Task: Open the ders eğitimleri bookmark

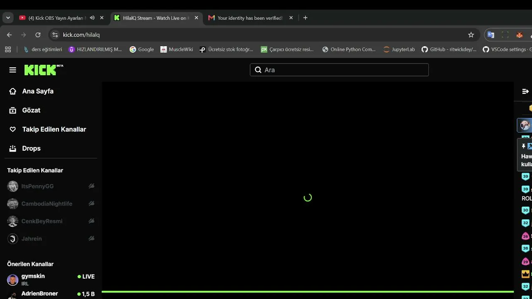Action: click(43, 49)
